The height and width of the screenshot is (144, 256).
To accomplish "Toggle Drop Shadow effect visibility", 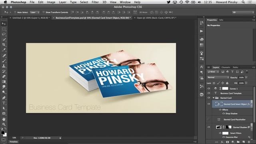I will click(224, 114).
